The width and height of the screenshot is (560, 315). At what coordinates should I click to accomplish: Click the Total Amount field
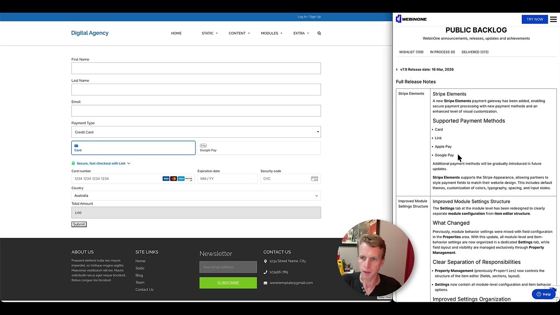click(x=196, y=213)
